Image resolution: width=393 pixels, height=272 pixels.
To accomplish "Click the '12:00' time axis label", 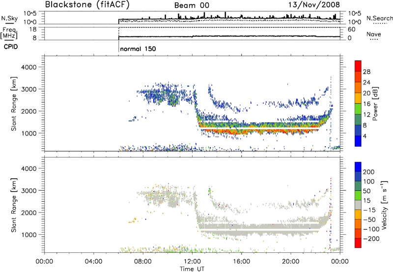I will (x=192, y=262).
